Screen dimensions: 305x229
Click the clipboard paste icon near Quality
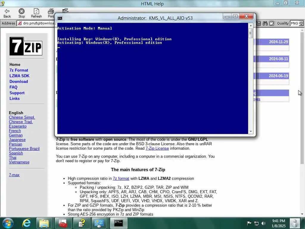[272, 23]
